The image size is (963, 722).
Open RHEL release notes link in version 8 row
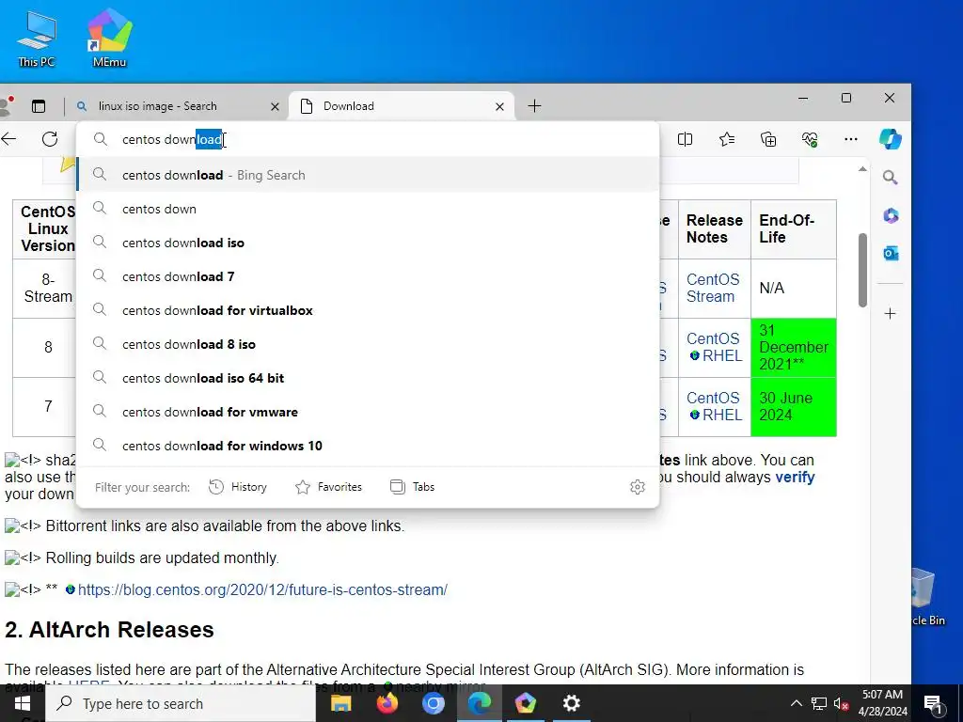722,355
